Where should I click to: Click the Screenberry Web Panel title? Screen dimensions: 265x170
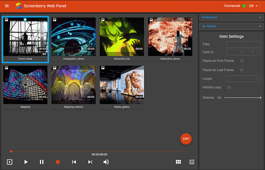tap(45, 6)
